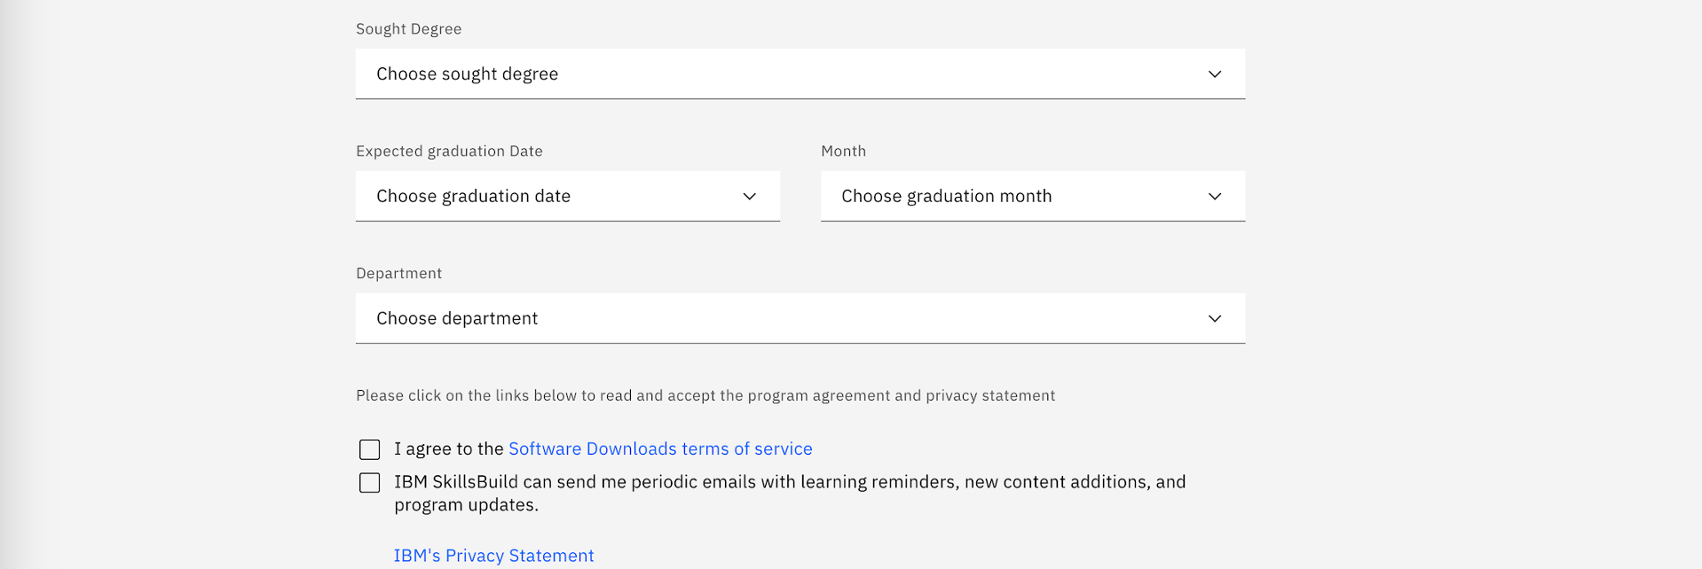Open the 'Choose sought degree' dropdown
The width and height of the screenshot is (1702, 569).
pos(781,74)
